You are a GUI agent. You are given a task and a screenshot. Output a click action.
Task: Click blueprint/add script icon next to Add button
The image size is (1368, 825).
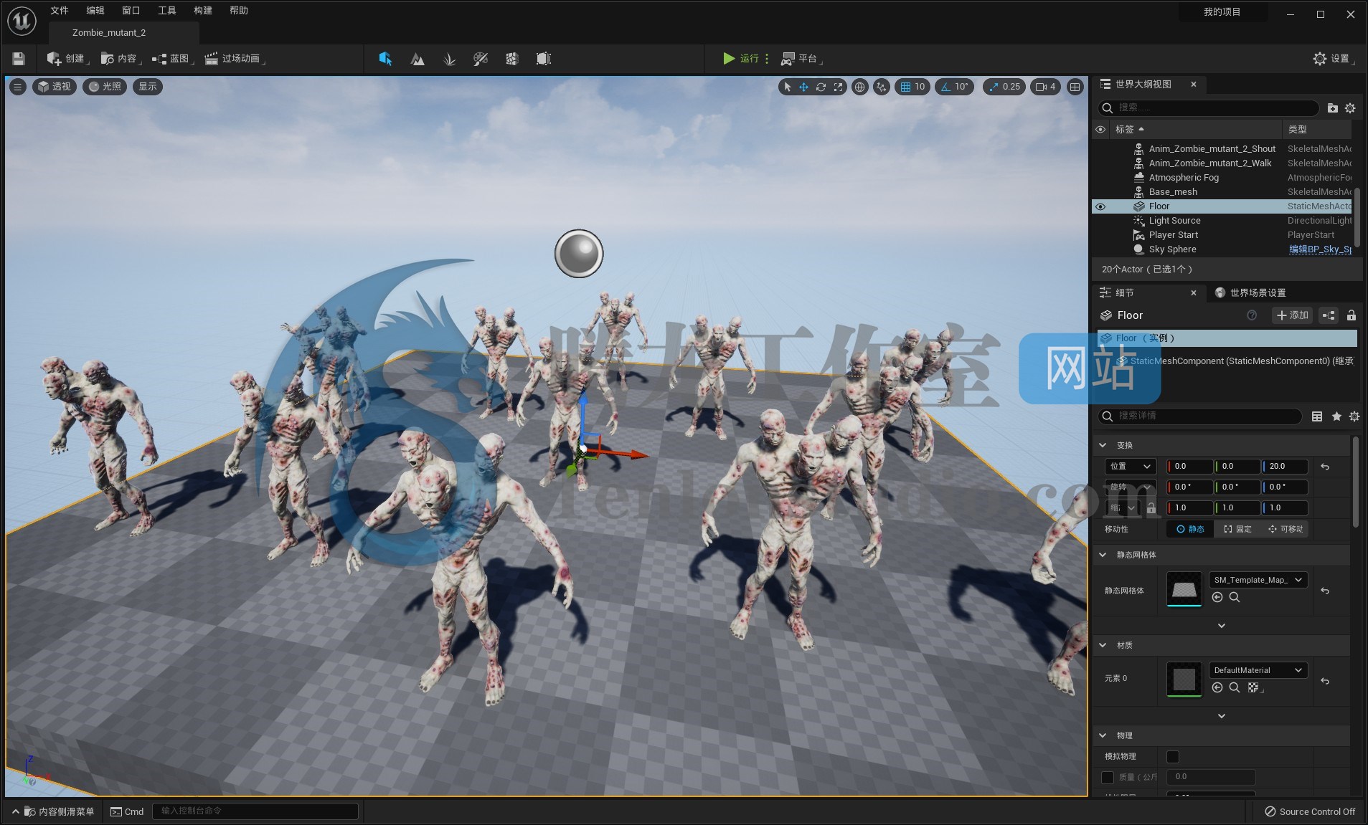click(1329, 315)
